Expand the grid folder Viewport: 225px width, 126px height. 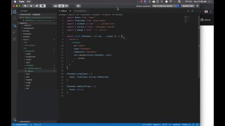(x=27, y=77)
